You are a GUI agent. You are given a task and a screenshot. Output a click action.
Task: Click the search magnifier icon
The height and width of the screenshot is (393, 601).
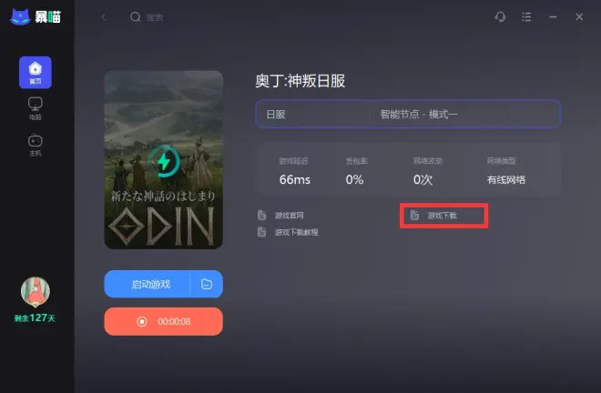pyautogui.click(x=136, y=17)
